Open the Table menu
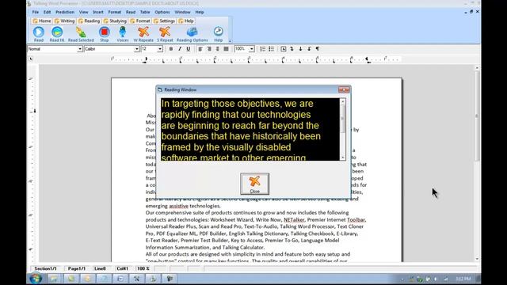The image size is (507, 285). tap(145, 12)
